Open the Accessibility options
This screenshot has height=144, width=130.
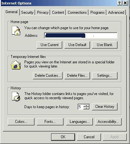[x=108, y=122]
